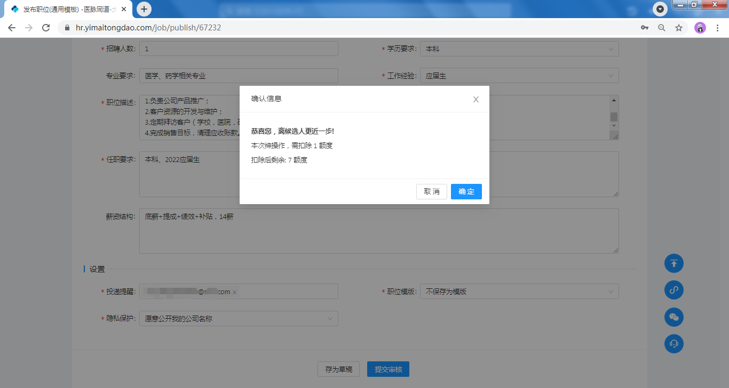Open Chrome three-dot menu
The height and width of the screenshot is (388, 729).
coord(717,28)
